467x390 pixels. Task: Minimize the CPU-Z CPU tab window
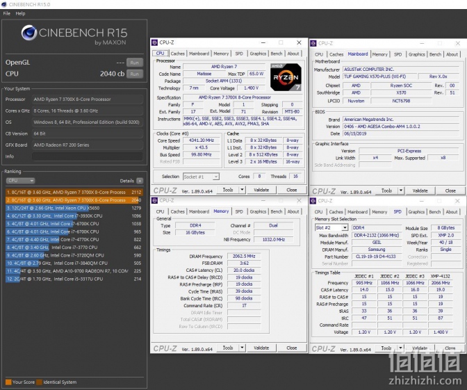263,42
